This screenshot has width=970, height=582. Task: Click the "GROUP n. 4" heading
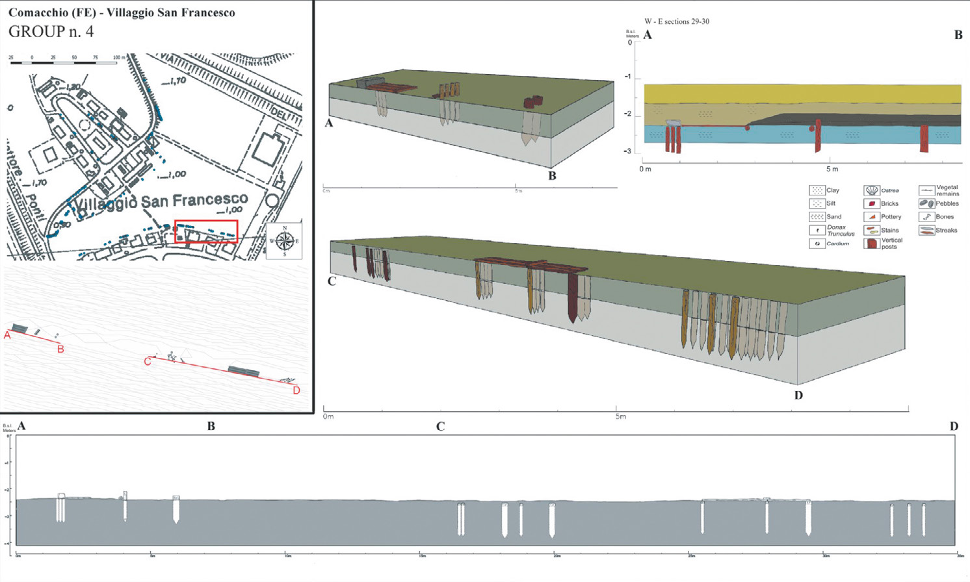(51, 31)
